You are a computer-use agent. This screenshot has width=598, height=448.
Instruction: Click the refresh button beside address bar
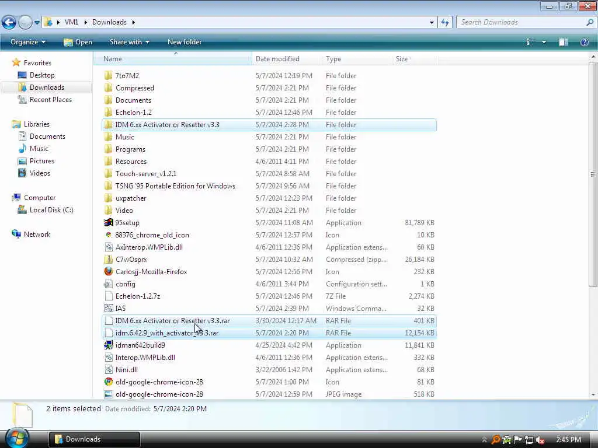coord(444,23)
